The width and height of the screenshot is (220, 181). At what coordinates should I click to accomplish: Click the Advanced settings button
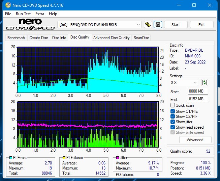point(195,140)
